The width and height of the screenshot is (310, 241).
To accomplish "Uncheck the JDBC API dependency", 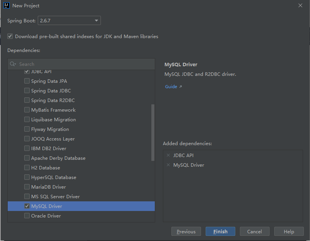I will [x=27, y=71].
